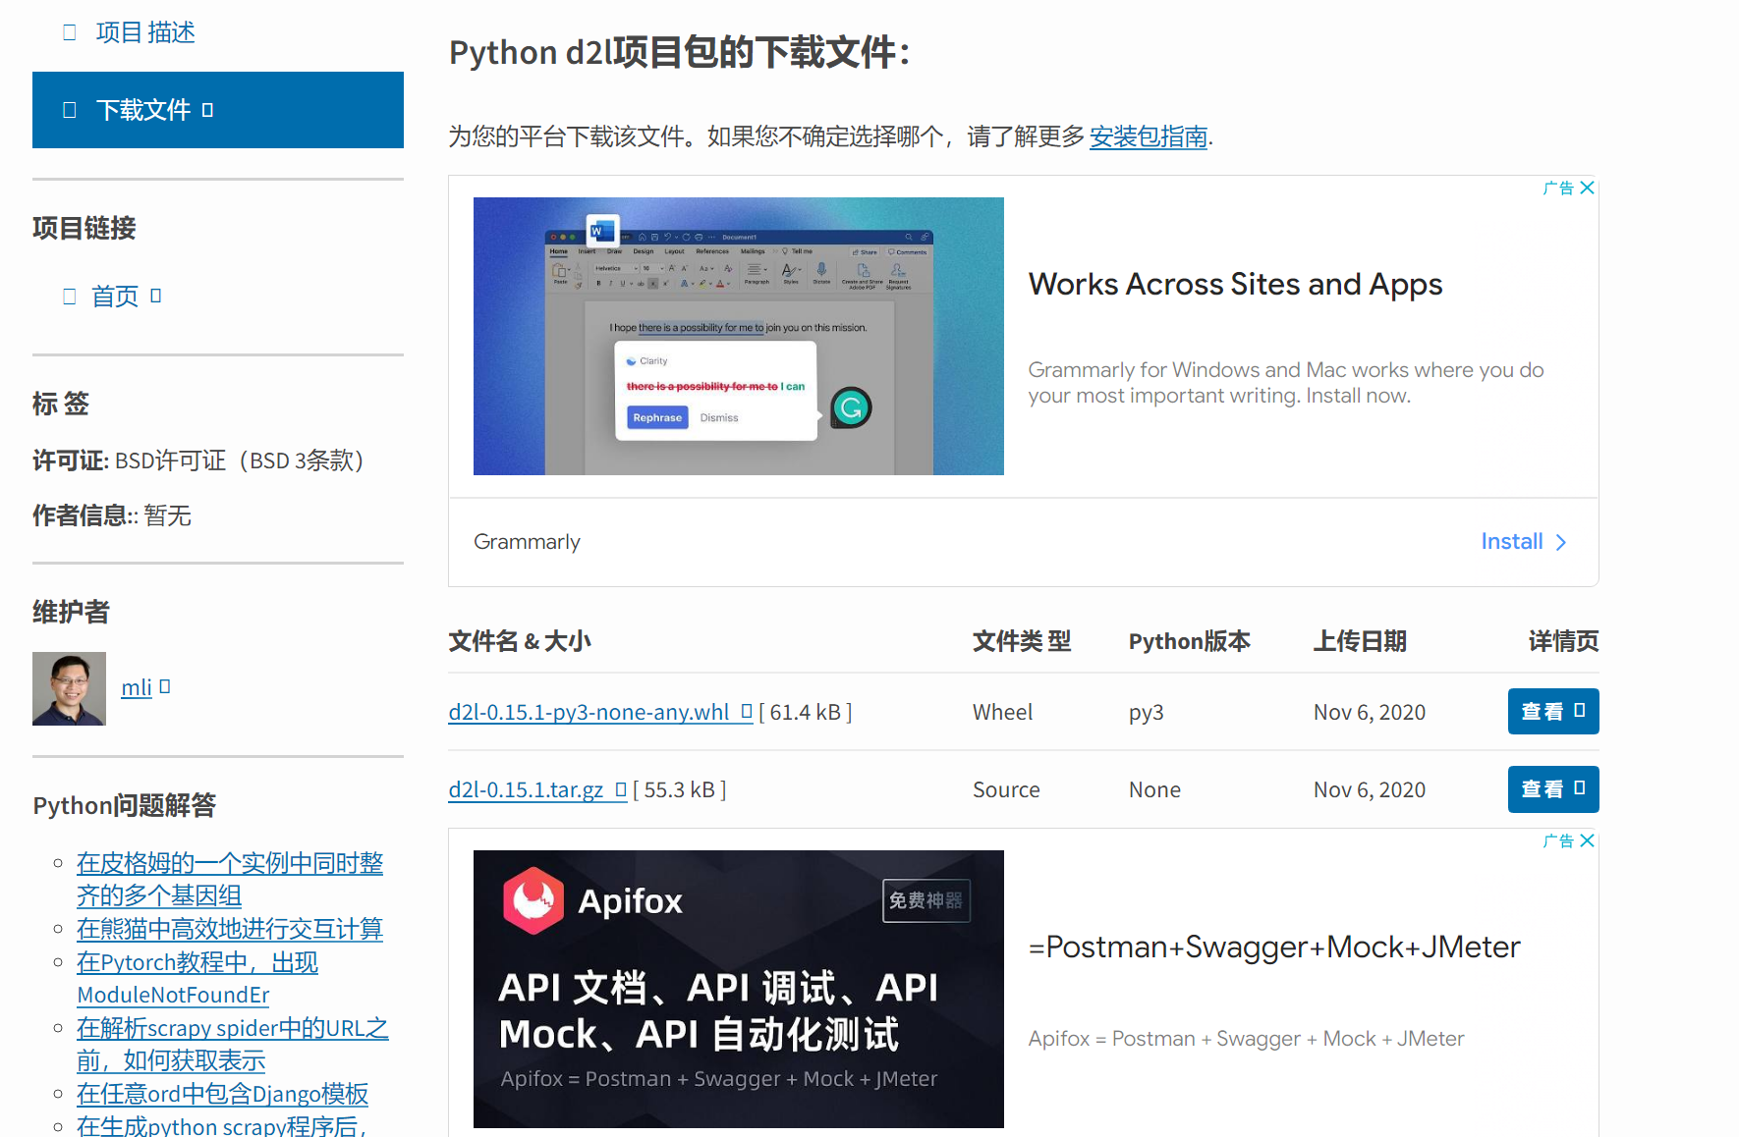Click the external-link icon beside 首页

pos(157,296)
